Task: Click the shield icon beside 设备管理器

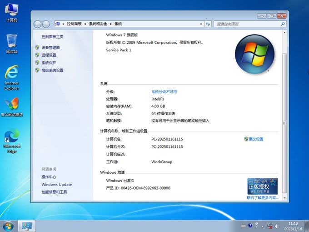Action: (x=37, y=47)
